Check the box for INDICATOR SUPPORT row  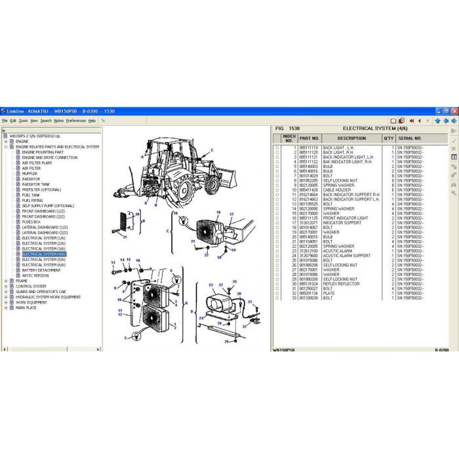coord(277,223)
